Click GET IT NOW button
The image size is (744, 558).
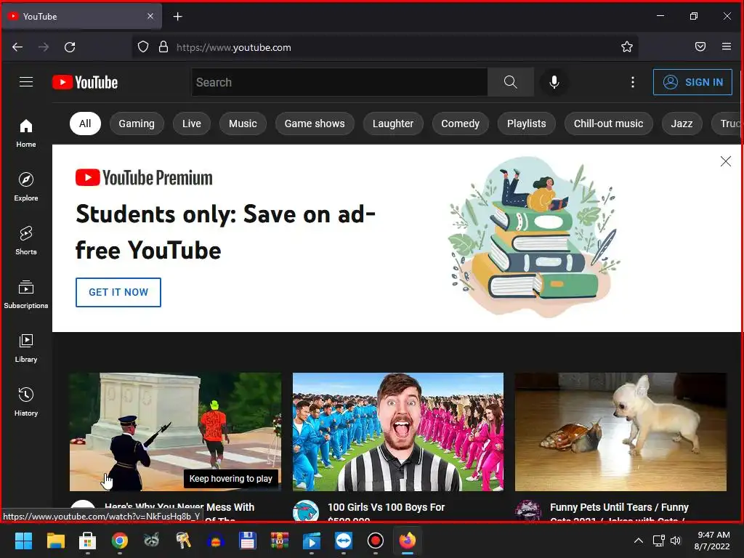click(118, 292)
